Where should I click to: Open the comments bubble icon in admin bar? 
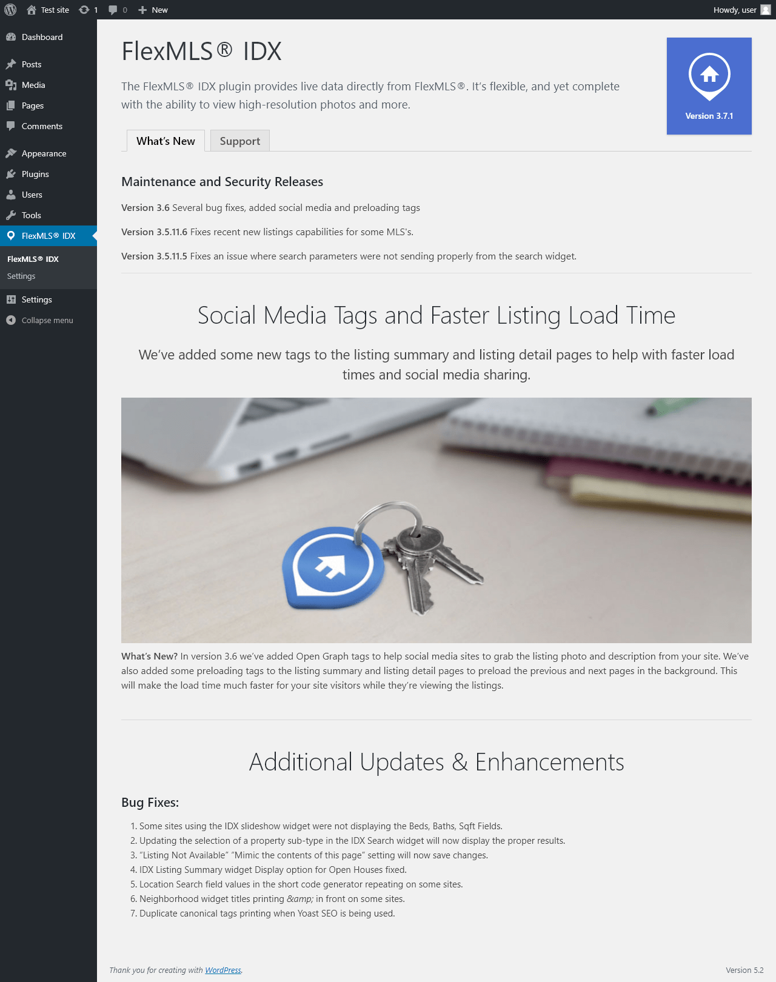click(113, 10)
